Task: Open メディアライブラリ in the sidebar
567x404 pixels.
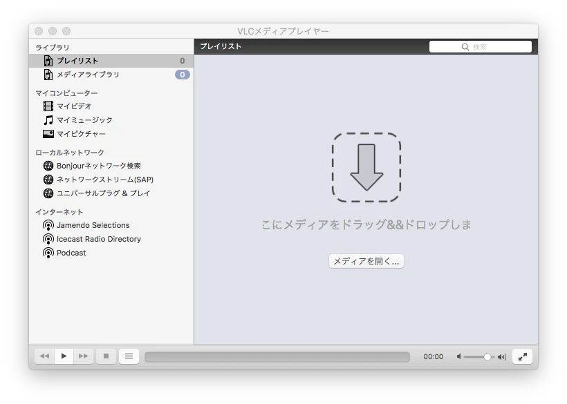Action: point(111,75)
